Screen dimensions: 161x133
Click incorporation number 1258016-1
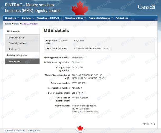pyautogui.click(x=77, y=88)
